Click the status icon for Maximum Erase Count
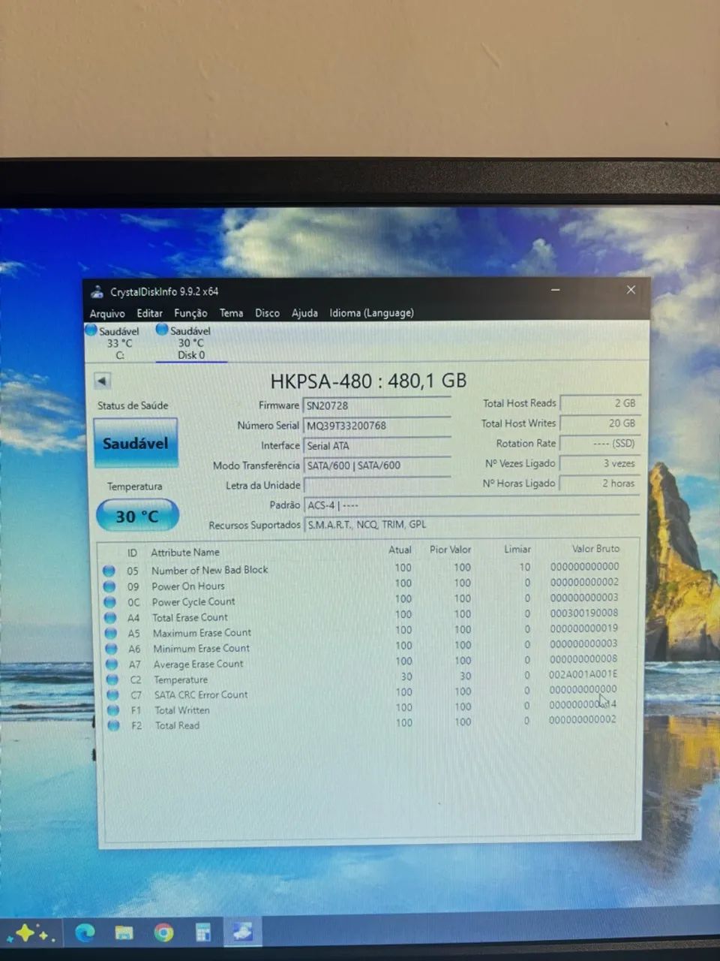This screenshot has height=961, width=720. 111,634
